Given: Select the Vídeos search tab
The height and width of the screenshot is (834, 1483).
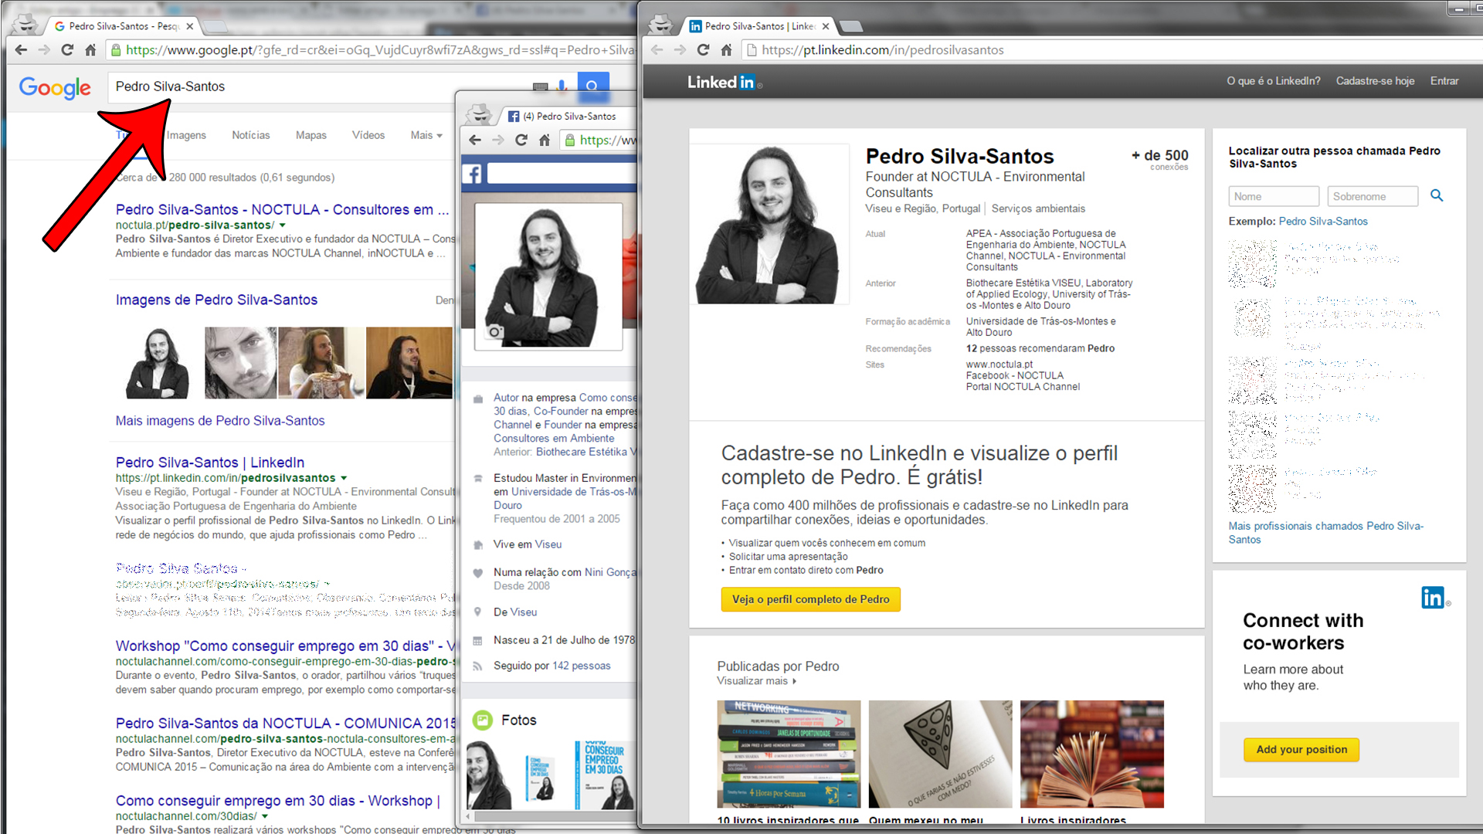Looking at the screenshot, I should click(368, 135).
